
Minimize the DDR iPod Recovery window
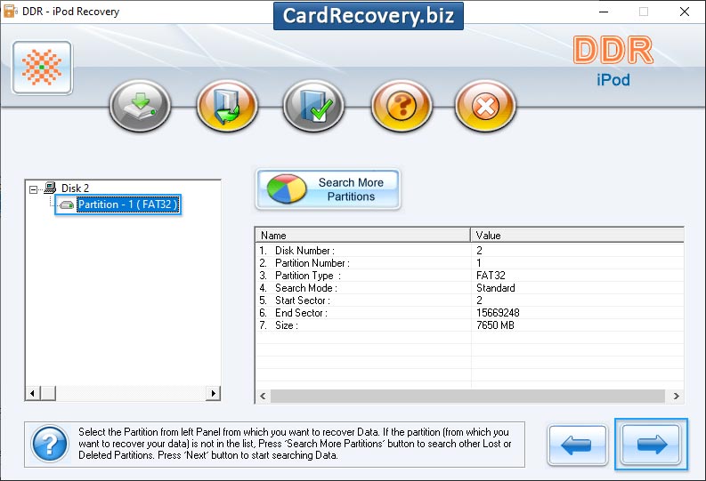pos(604,12)
